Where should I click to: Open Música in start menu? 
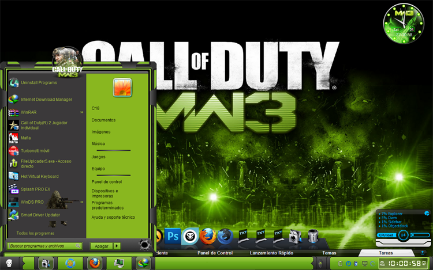click(98, 144)
